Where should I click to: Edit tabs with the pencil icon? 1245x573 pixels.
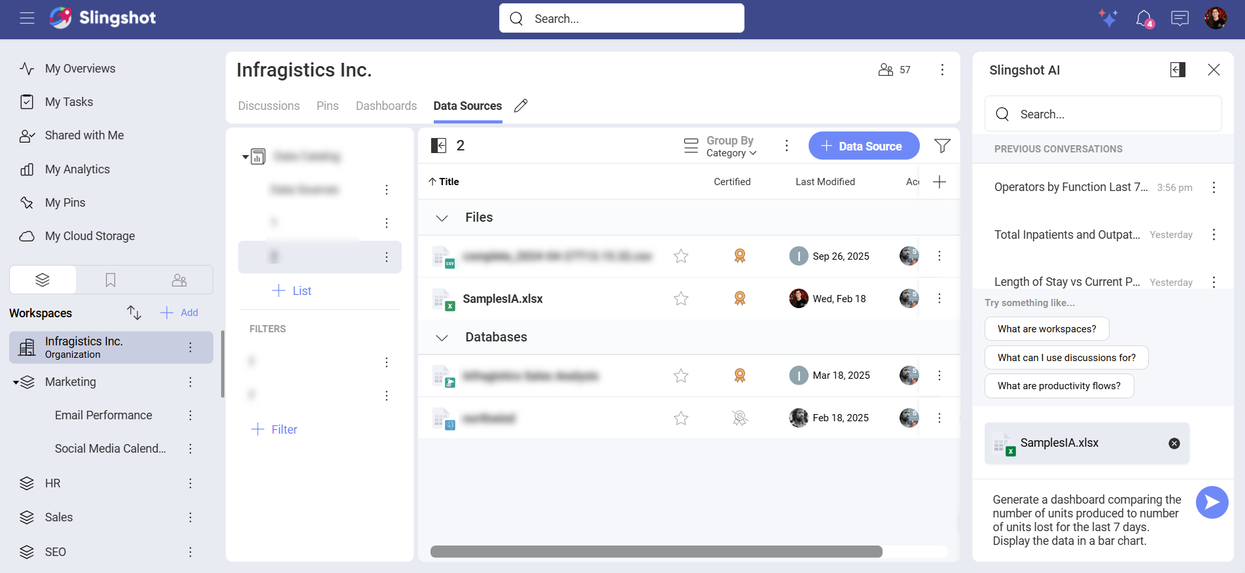[x=521, y=106]
